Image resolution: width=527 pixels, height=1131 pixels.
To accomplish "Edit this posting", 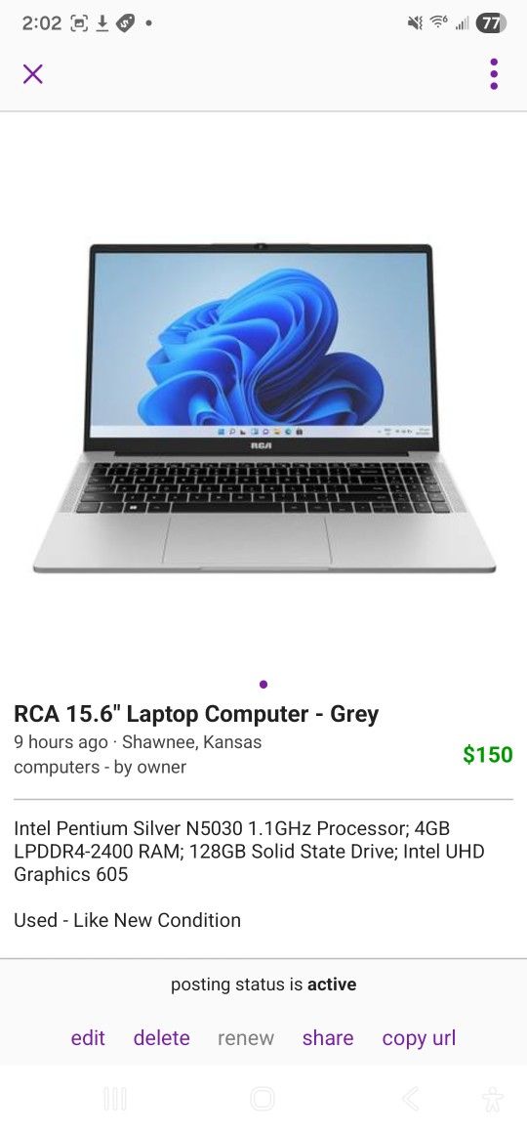I will pos(88,1037).
